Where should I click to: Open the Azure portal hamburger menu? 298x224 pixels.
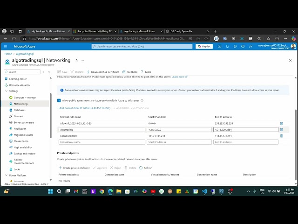6,46
